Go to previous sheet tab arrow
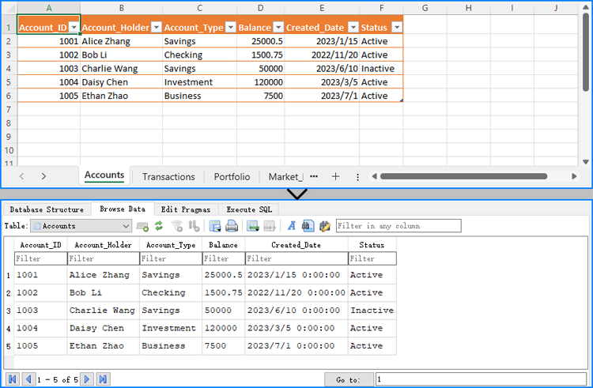Image resolution: width=593 pixels, height=388 pixels. point(21,176)
